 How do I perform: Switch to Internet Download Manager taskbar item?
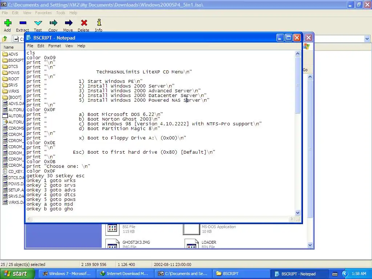[x=124, y=274]
